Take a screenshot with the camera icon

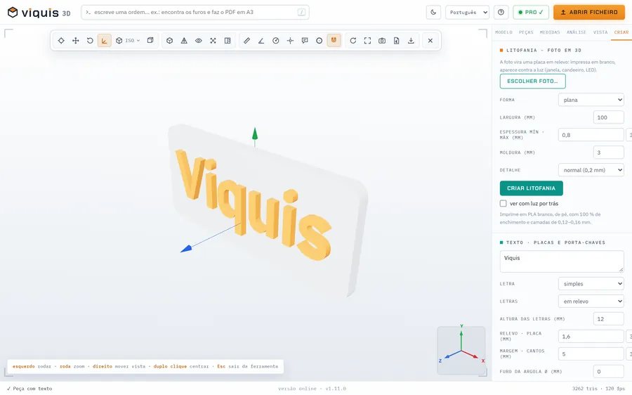click(x=382, y=40)
